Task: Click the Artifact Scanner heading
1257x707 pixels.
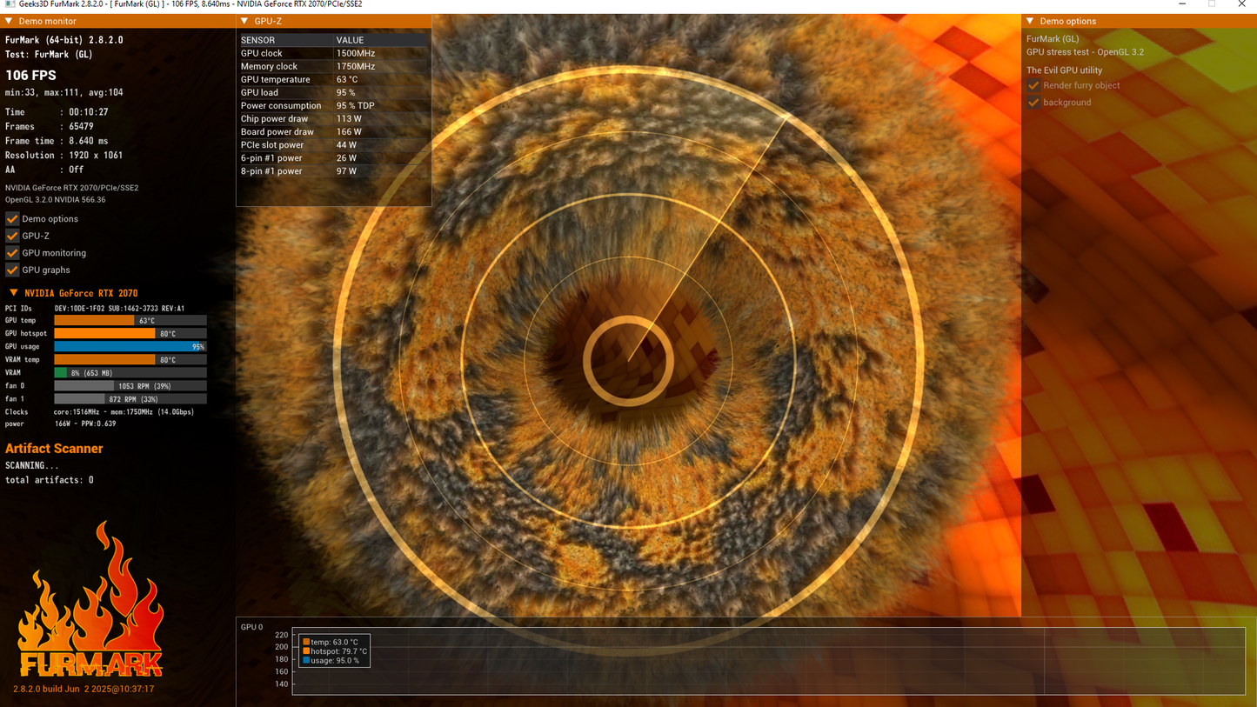Action: click(x=54, y=449)
